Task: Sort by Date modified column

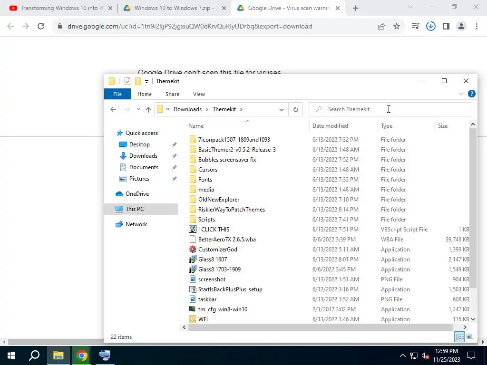Action: tap(343, 125)
